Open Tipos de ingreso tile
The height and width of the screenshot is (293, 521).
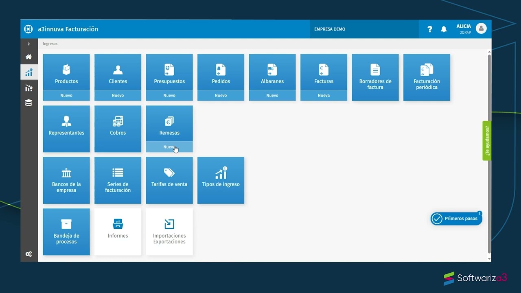pyautogui.click(x=221, y=180)
